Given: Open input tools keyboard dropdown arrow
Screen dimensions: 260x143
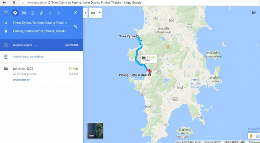Looking at the screenshot, I should [99, 13].
